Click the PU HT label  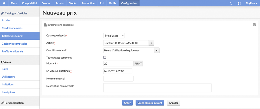point(138,64)
